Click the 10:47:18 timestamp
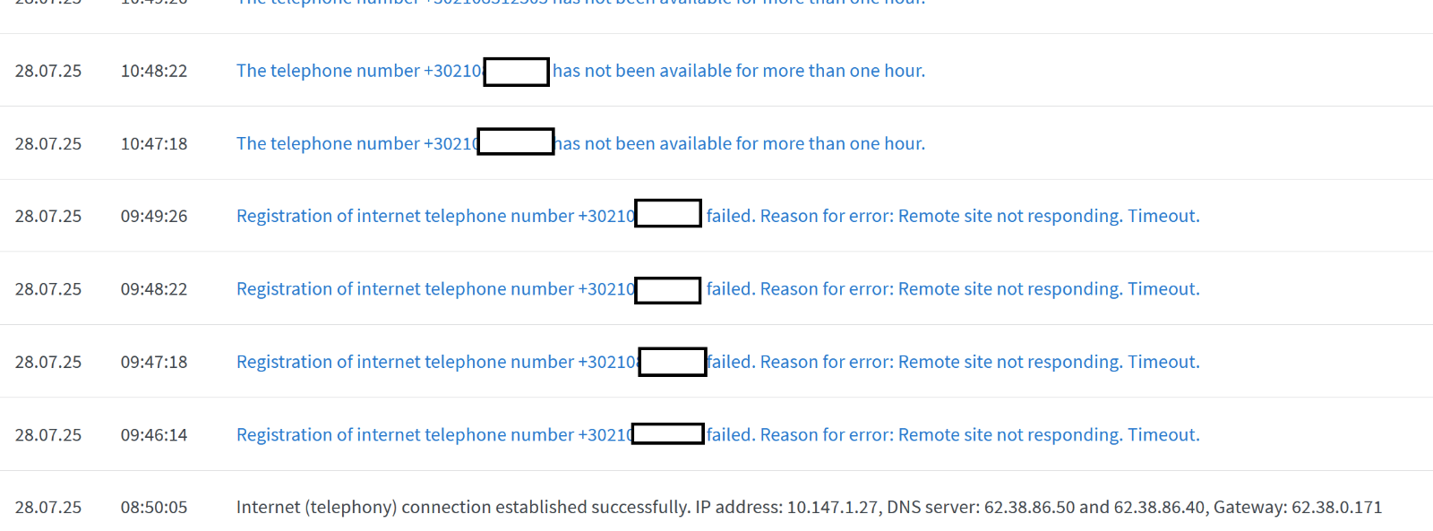This screenshot has height=531, width=1433. click(x=154, y=143)
